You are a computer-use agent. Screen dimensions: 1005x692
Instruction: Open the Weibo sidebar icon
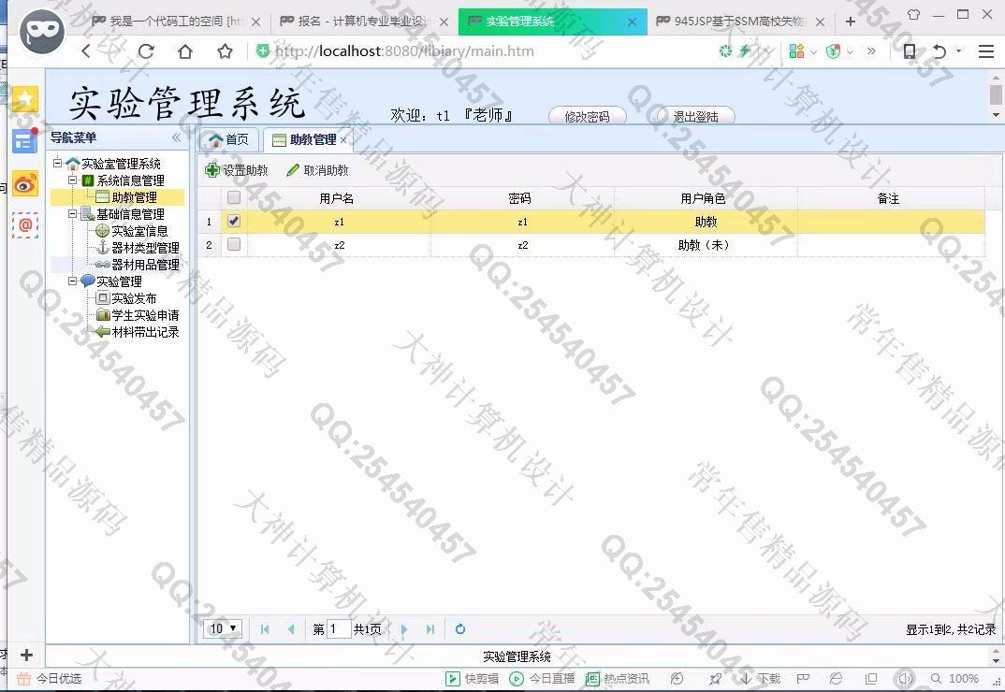[x=25, y=184]
